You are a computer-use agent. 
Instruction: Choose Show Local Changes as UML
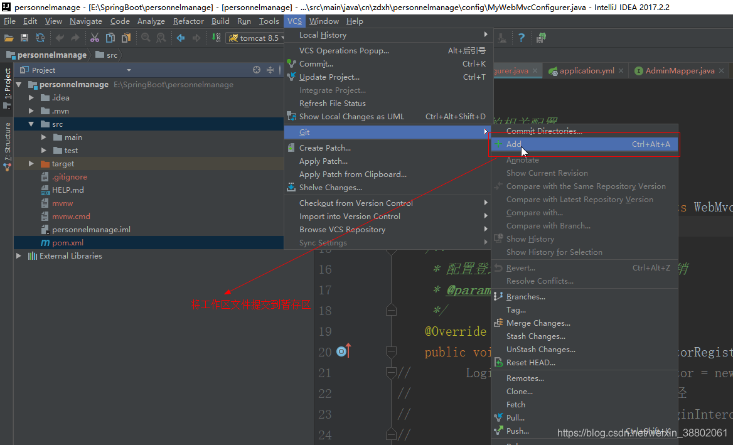click(388, 116)
